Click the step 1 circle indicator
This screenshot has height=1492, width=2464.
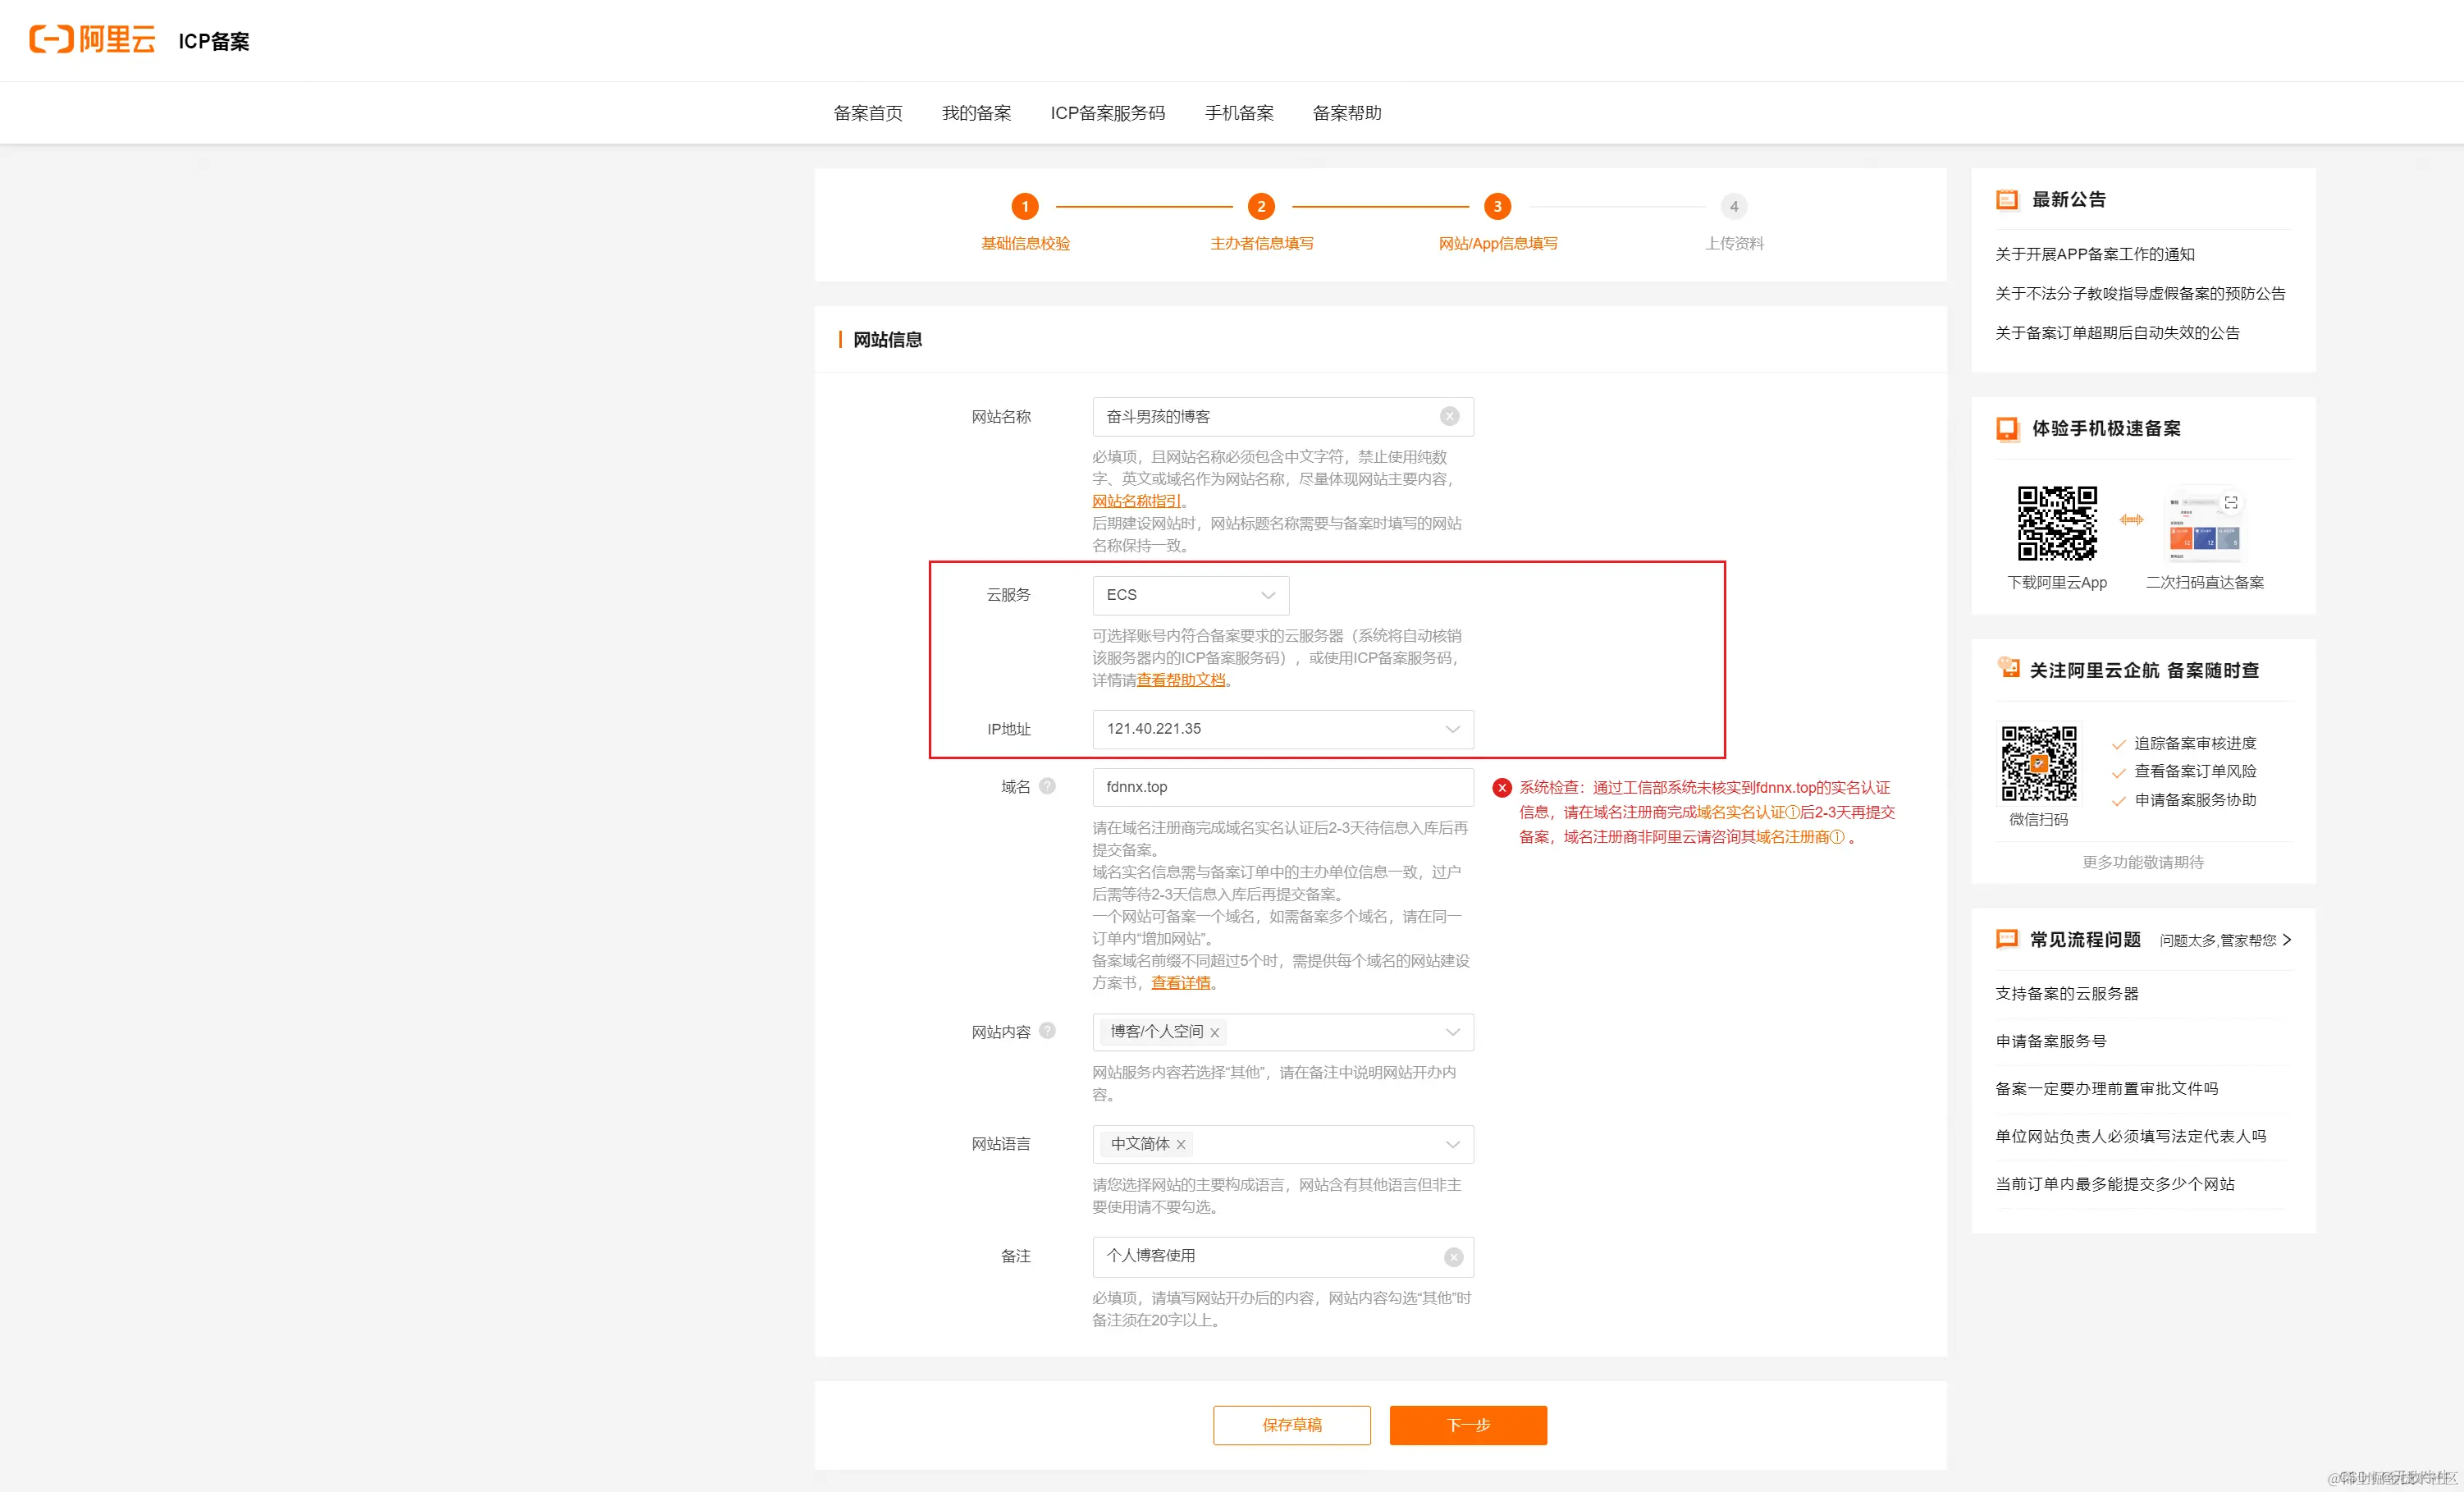pos(1024,207)
